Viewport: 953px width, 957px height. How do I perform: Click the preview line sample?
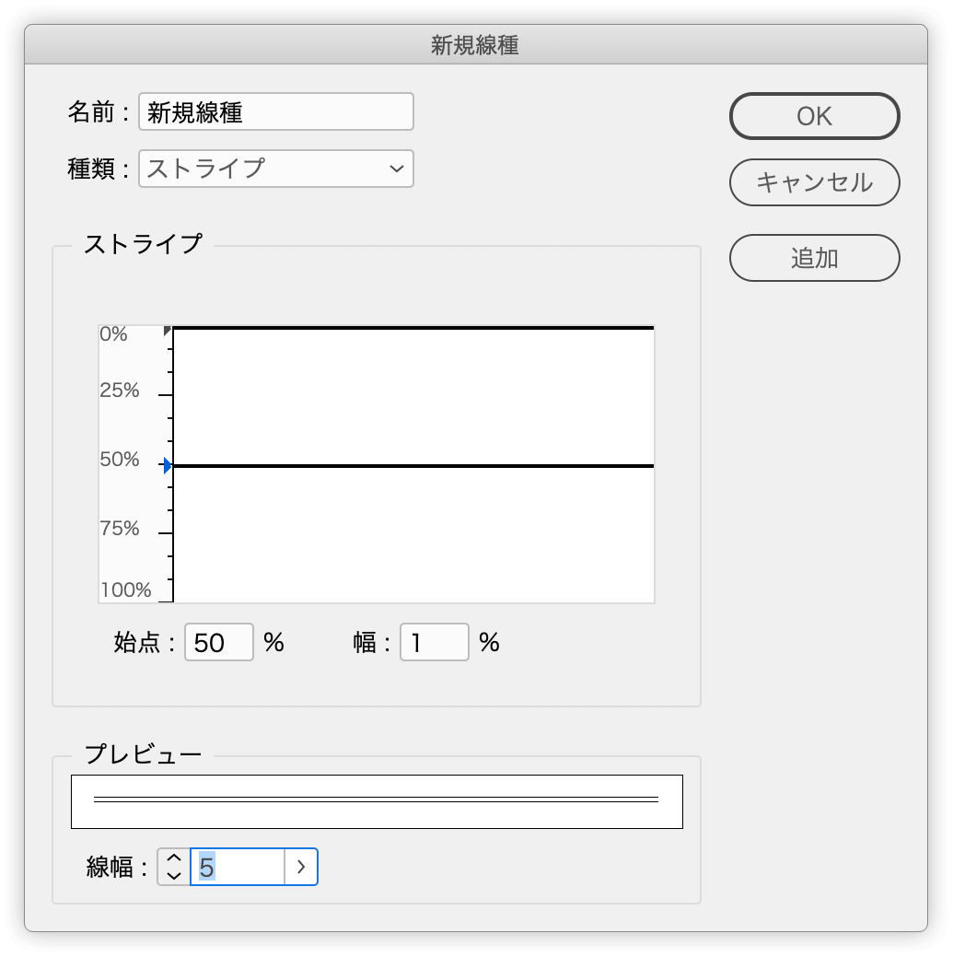tap(377, 799)
